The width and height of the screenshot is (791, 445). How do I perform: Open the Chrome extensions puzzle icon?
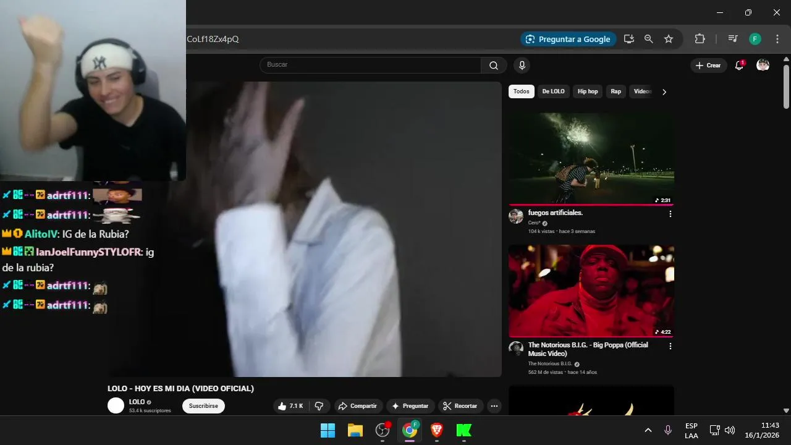[700, 39]
